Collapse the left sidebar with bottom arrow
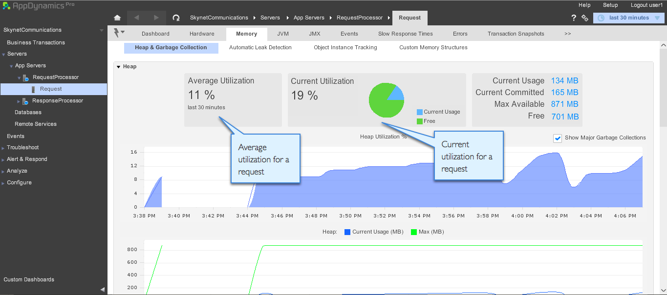Image resolution: width=667 pixels, height=295 pixels. [x=103, y=289]
